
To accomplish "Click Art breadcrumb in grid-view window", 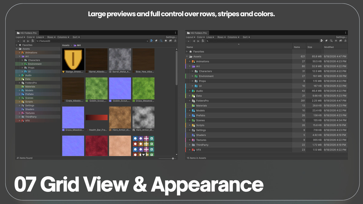I will point(77,45).
